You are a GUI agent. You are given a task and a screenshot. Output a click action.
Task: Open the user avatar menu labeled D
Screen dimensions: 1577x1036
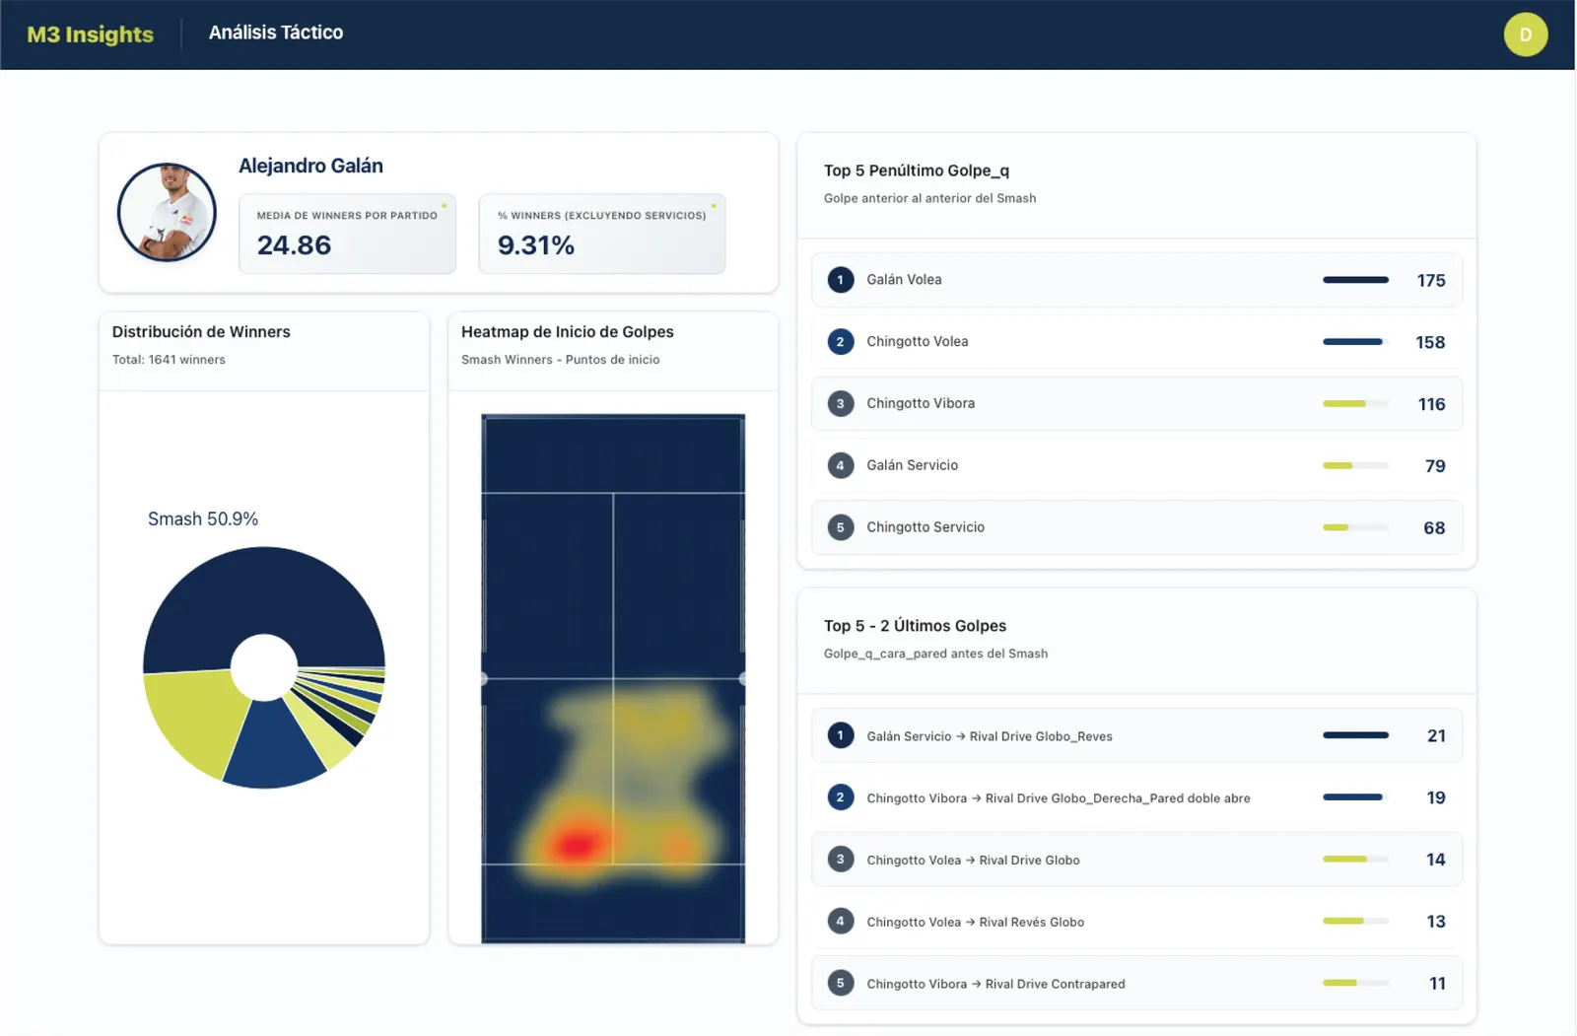tap(1525, 35)
